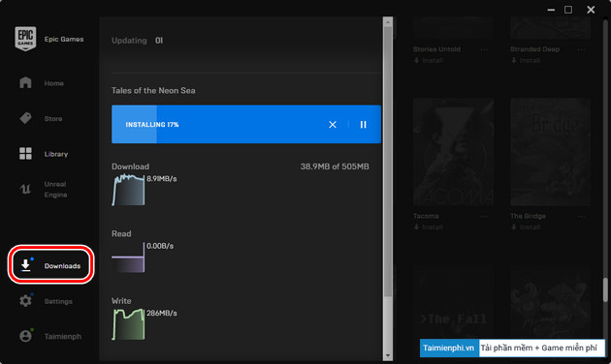
Task: Click the download arrow beside The Bridge Install
Action: (514, 227)
